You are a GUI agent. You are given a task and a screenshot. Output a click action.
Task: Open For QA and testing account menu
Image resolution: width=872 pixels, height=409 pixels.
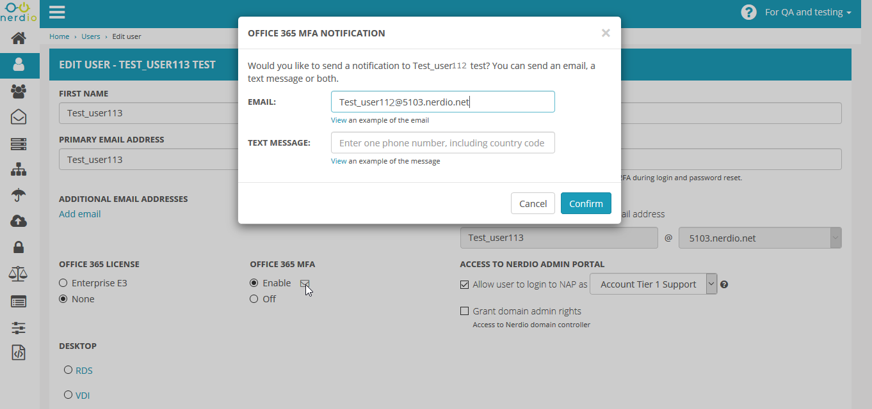tap(808, 12)
